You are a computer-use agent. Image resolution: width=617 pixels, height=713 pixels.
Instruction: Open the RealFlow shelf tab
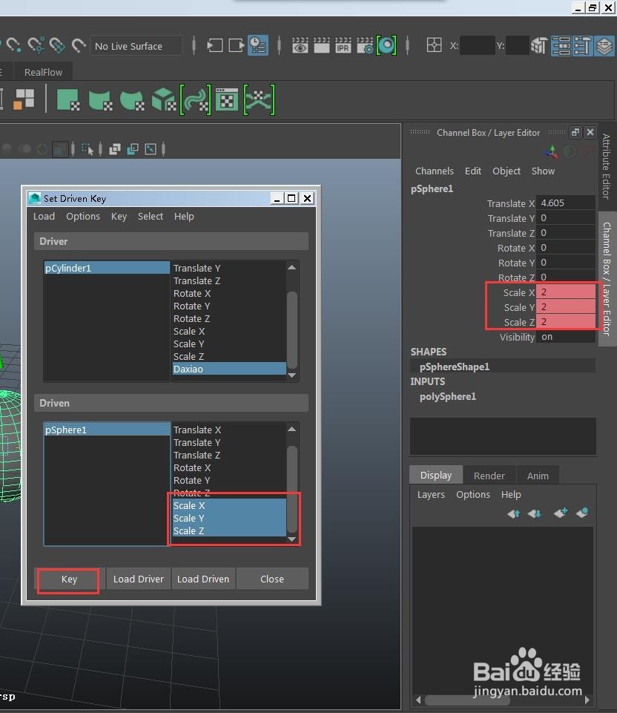tap(43, 72)
